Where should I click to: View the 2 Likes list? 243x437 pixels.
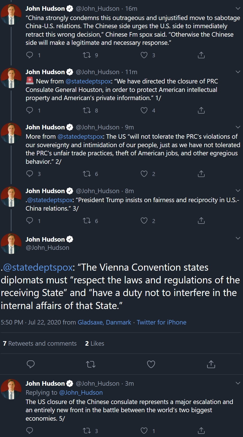[x=94, y=343]
